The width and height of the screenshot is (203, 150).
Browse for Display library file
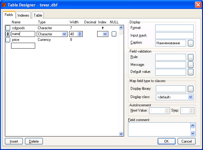tap(191, 89)
